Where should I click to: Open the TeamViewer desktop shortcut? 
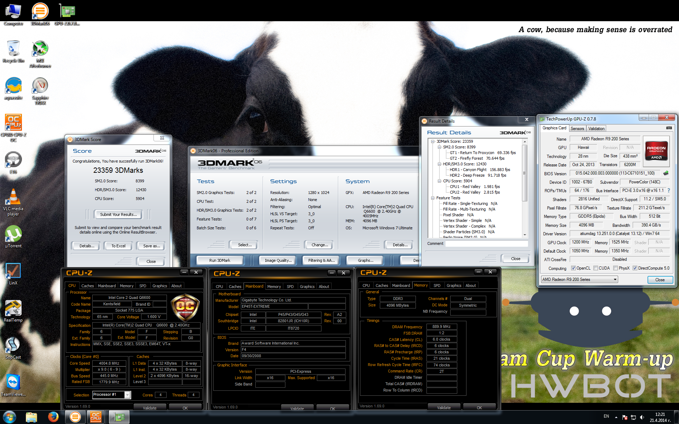[13, 385]
